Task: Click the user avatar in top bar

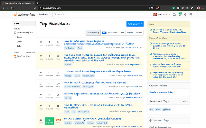Action: pyautogui.click(x=155, y=14)
